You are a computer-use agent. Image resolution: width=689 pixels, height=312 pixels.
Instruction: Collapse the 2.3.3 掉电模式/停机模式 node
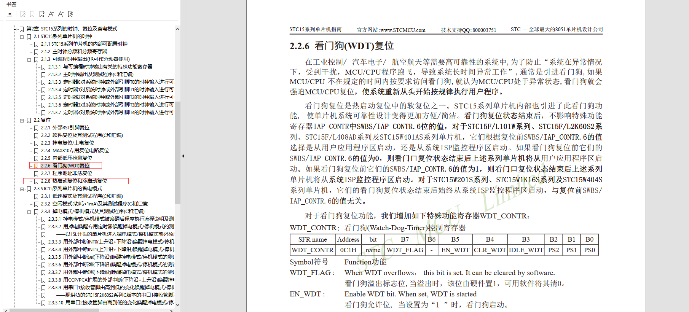[29, 212]
